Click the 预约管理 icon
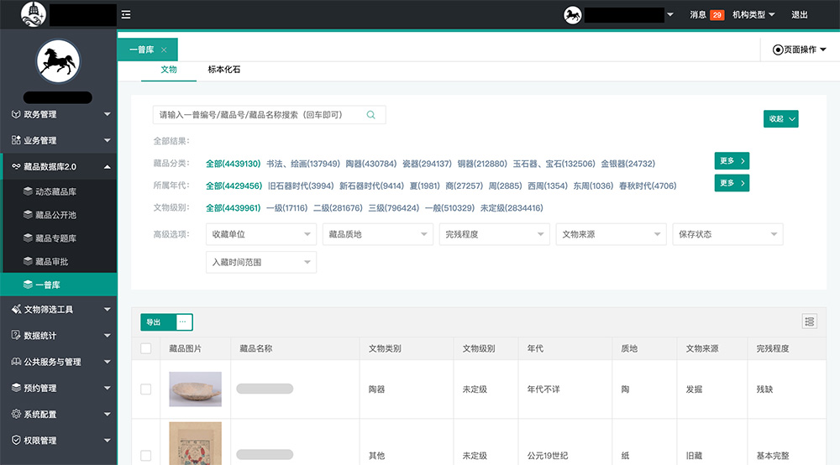Screen dimensions: 840x465 [16, 388]
